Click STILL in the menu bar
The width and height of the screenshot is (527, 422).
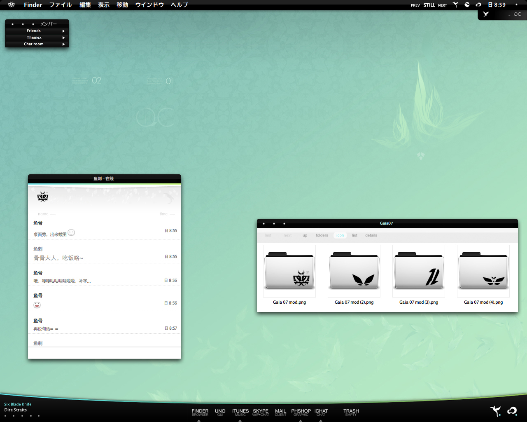[429, 5]
